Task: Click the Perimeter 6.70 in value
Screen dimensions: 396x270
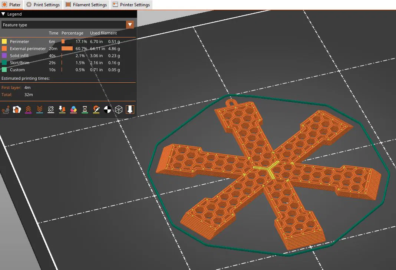Action: [x=96, y=42]
